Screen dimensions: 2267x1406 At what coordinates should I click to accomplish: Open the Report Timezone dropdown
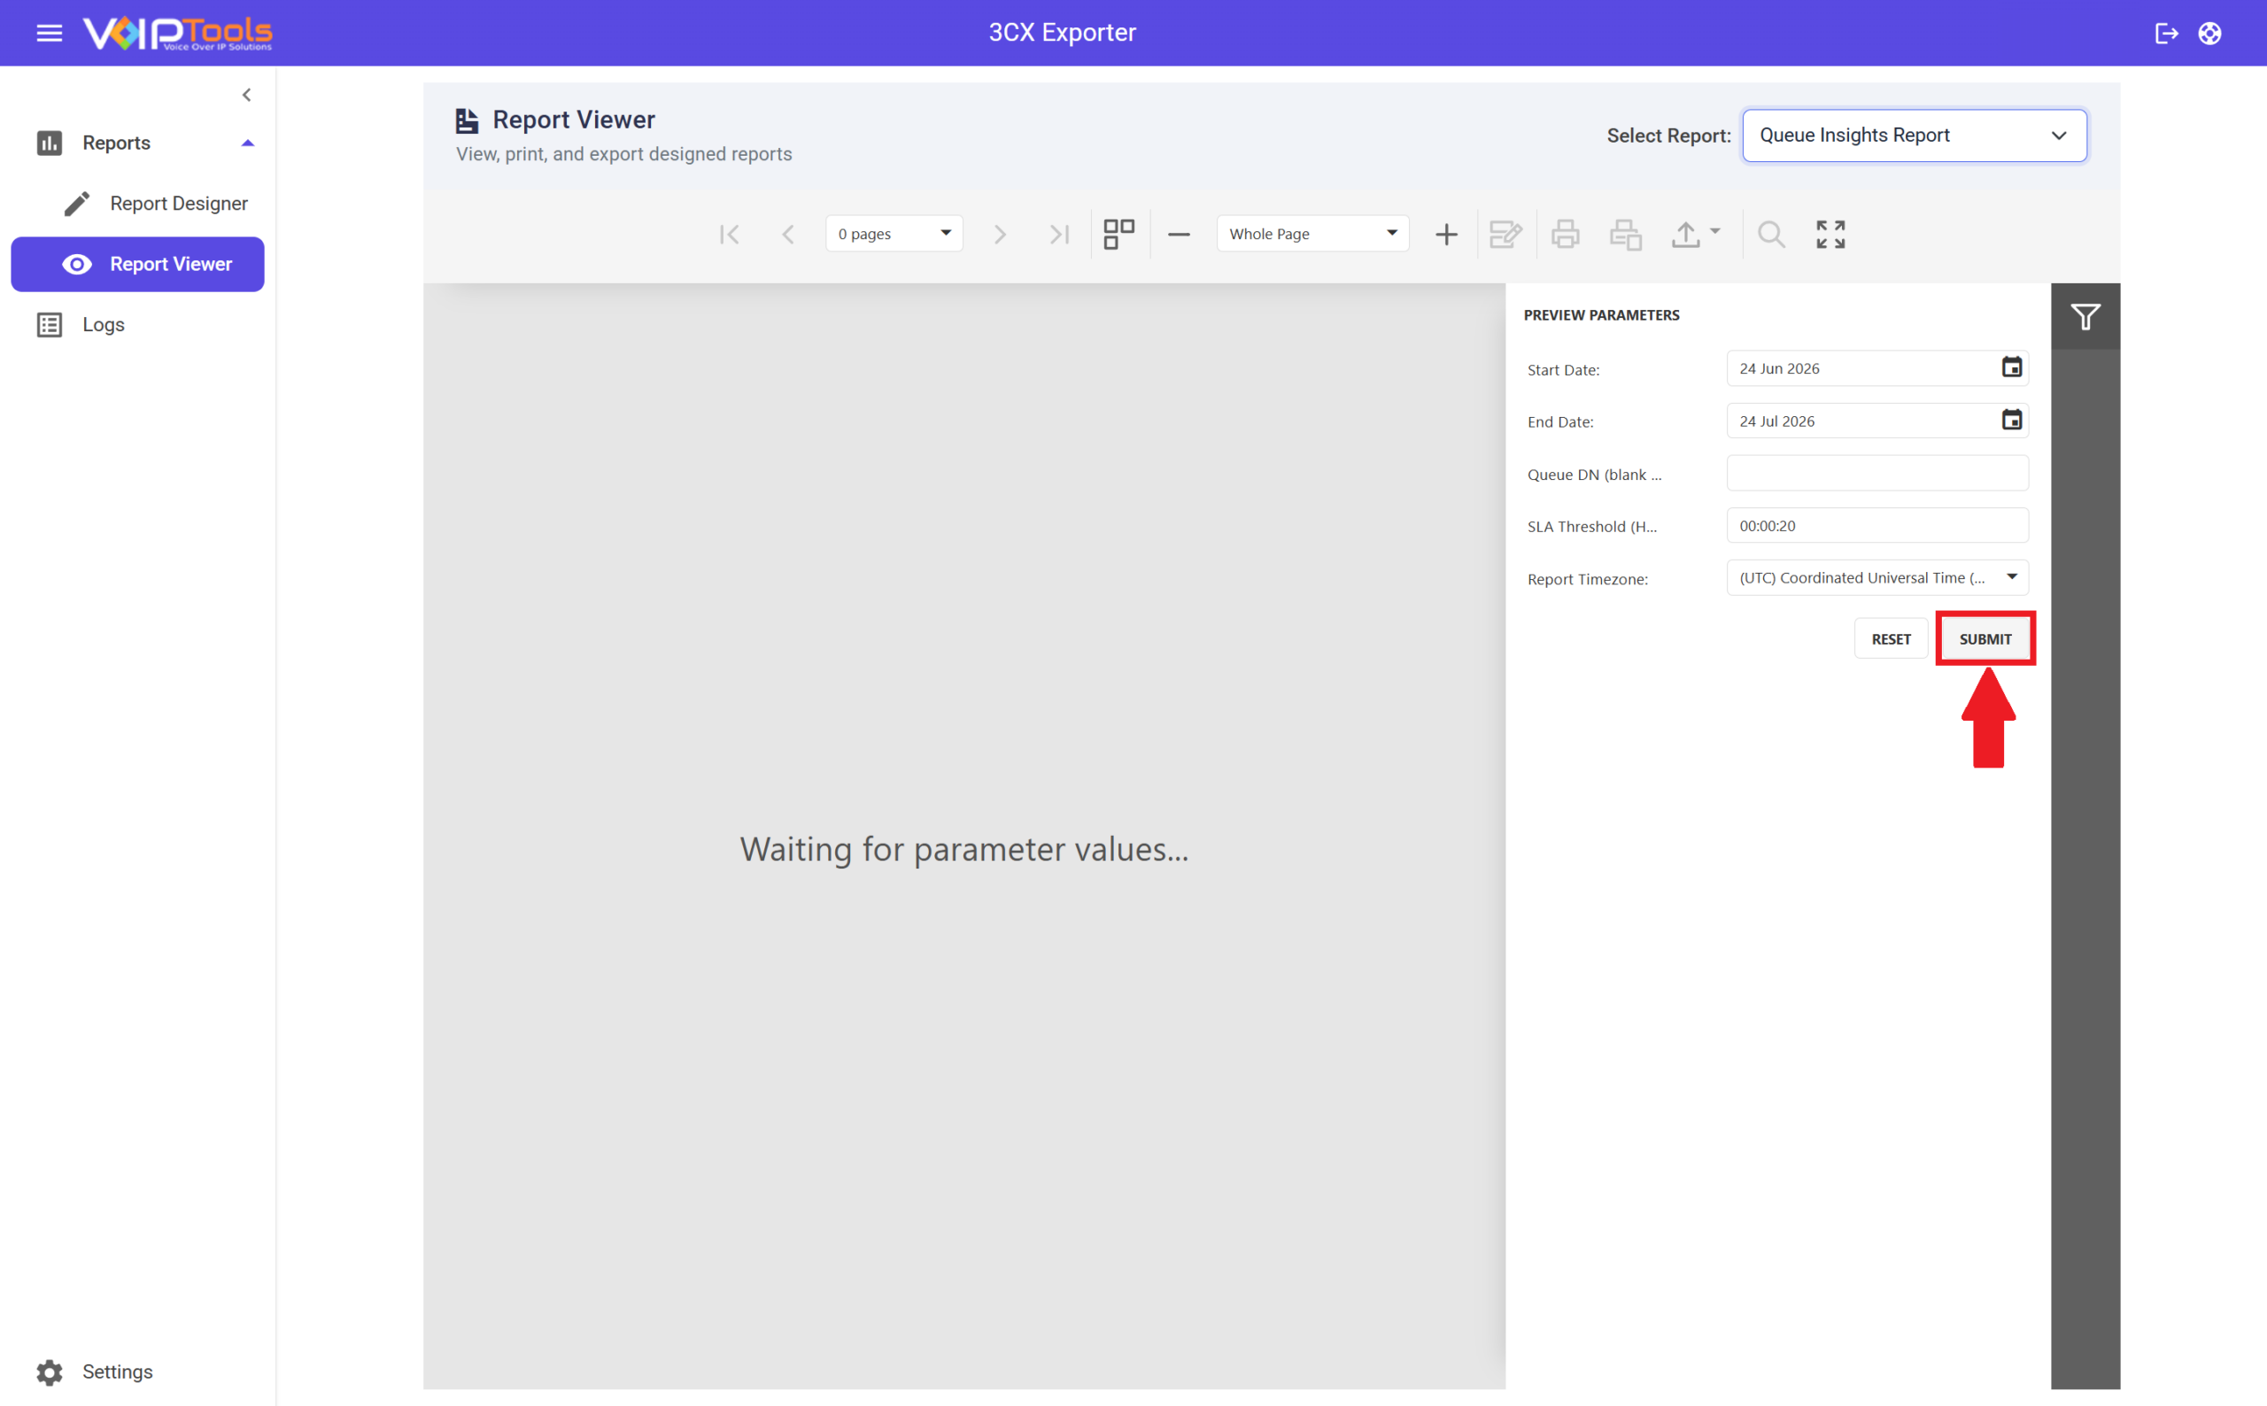point(1876,577)
